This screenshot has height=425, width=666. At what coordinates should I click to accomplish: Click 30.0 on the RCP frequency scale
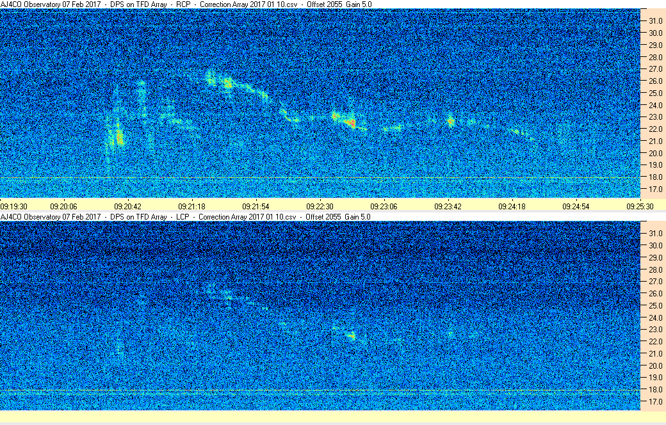655,33
